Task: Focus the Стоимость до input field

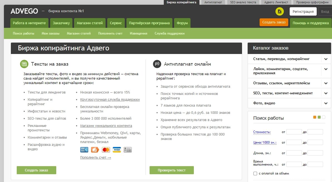Action: [315, 132]
